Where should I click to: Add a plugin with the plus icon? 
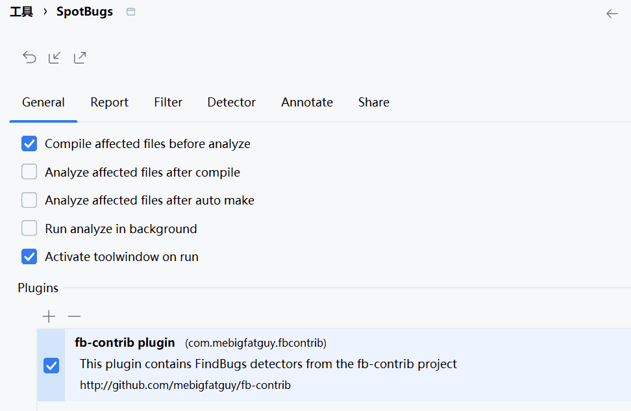[x=49, y=316]
